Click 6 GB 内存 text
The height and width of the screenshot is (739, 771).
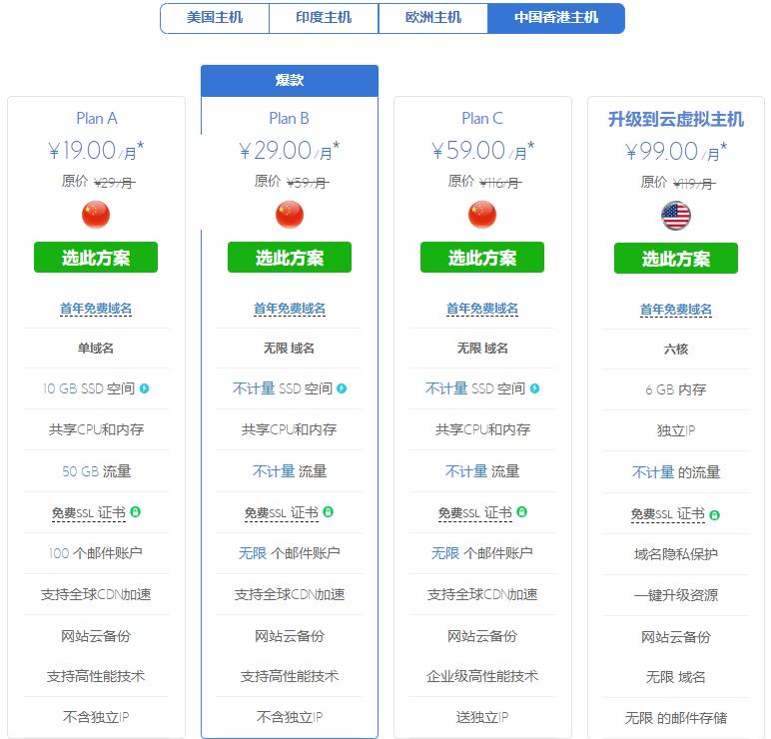[676, 389]
